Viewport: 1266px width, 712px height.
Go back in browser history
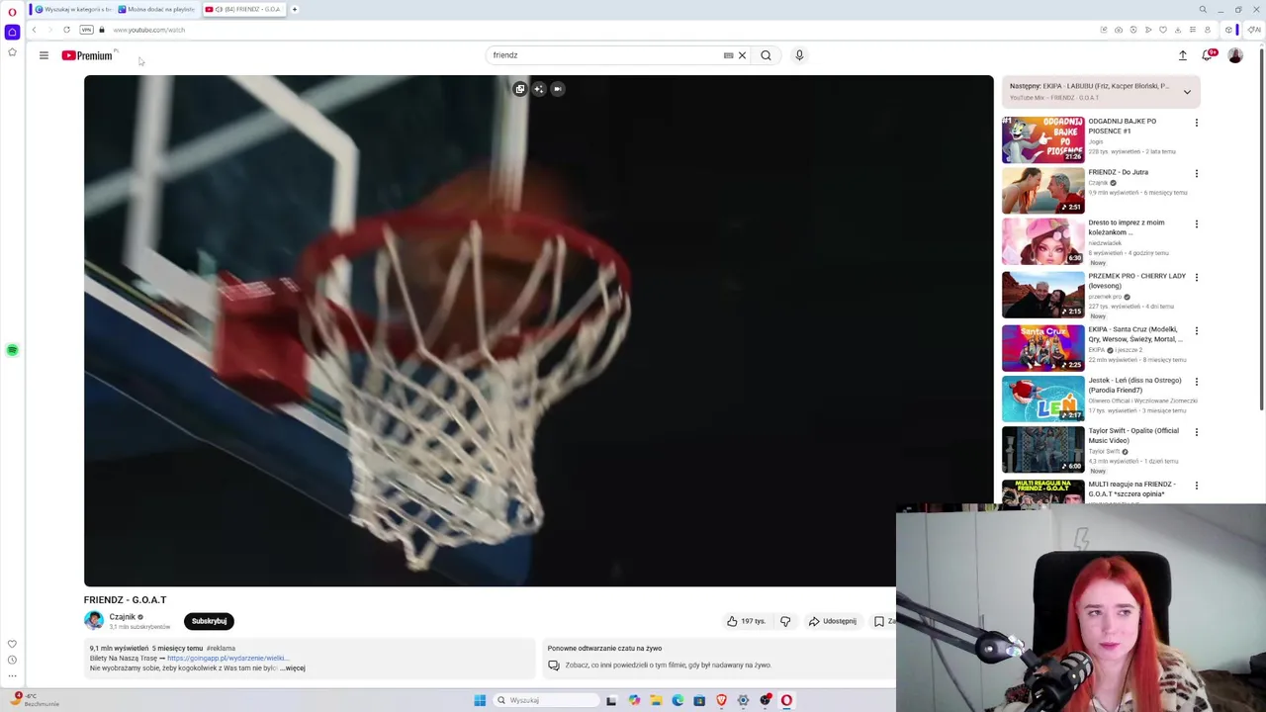pyautogui.click(x=34, y=30)
